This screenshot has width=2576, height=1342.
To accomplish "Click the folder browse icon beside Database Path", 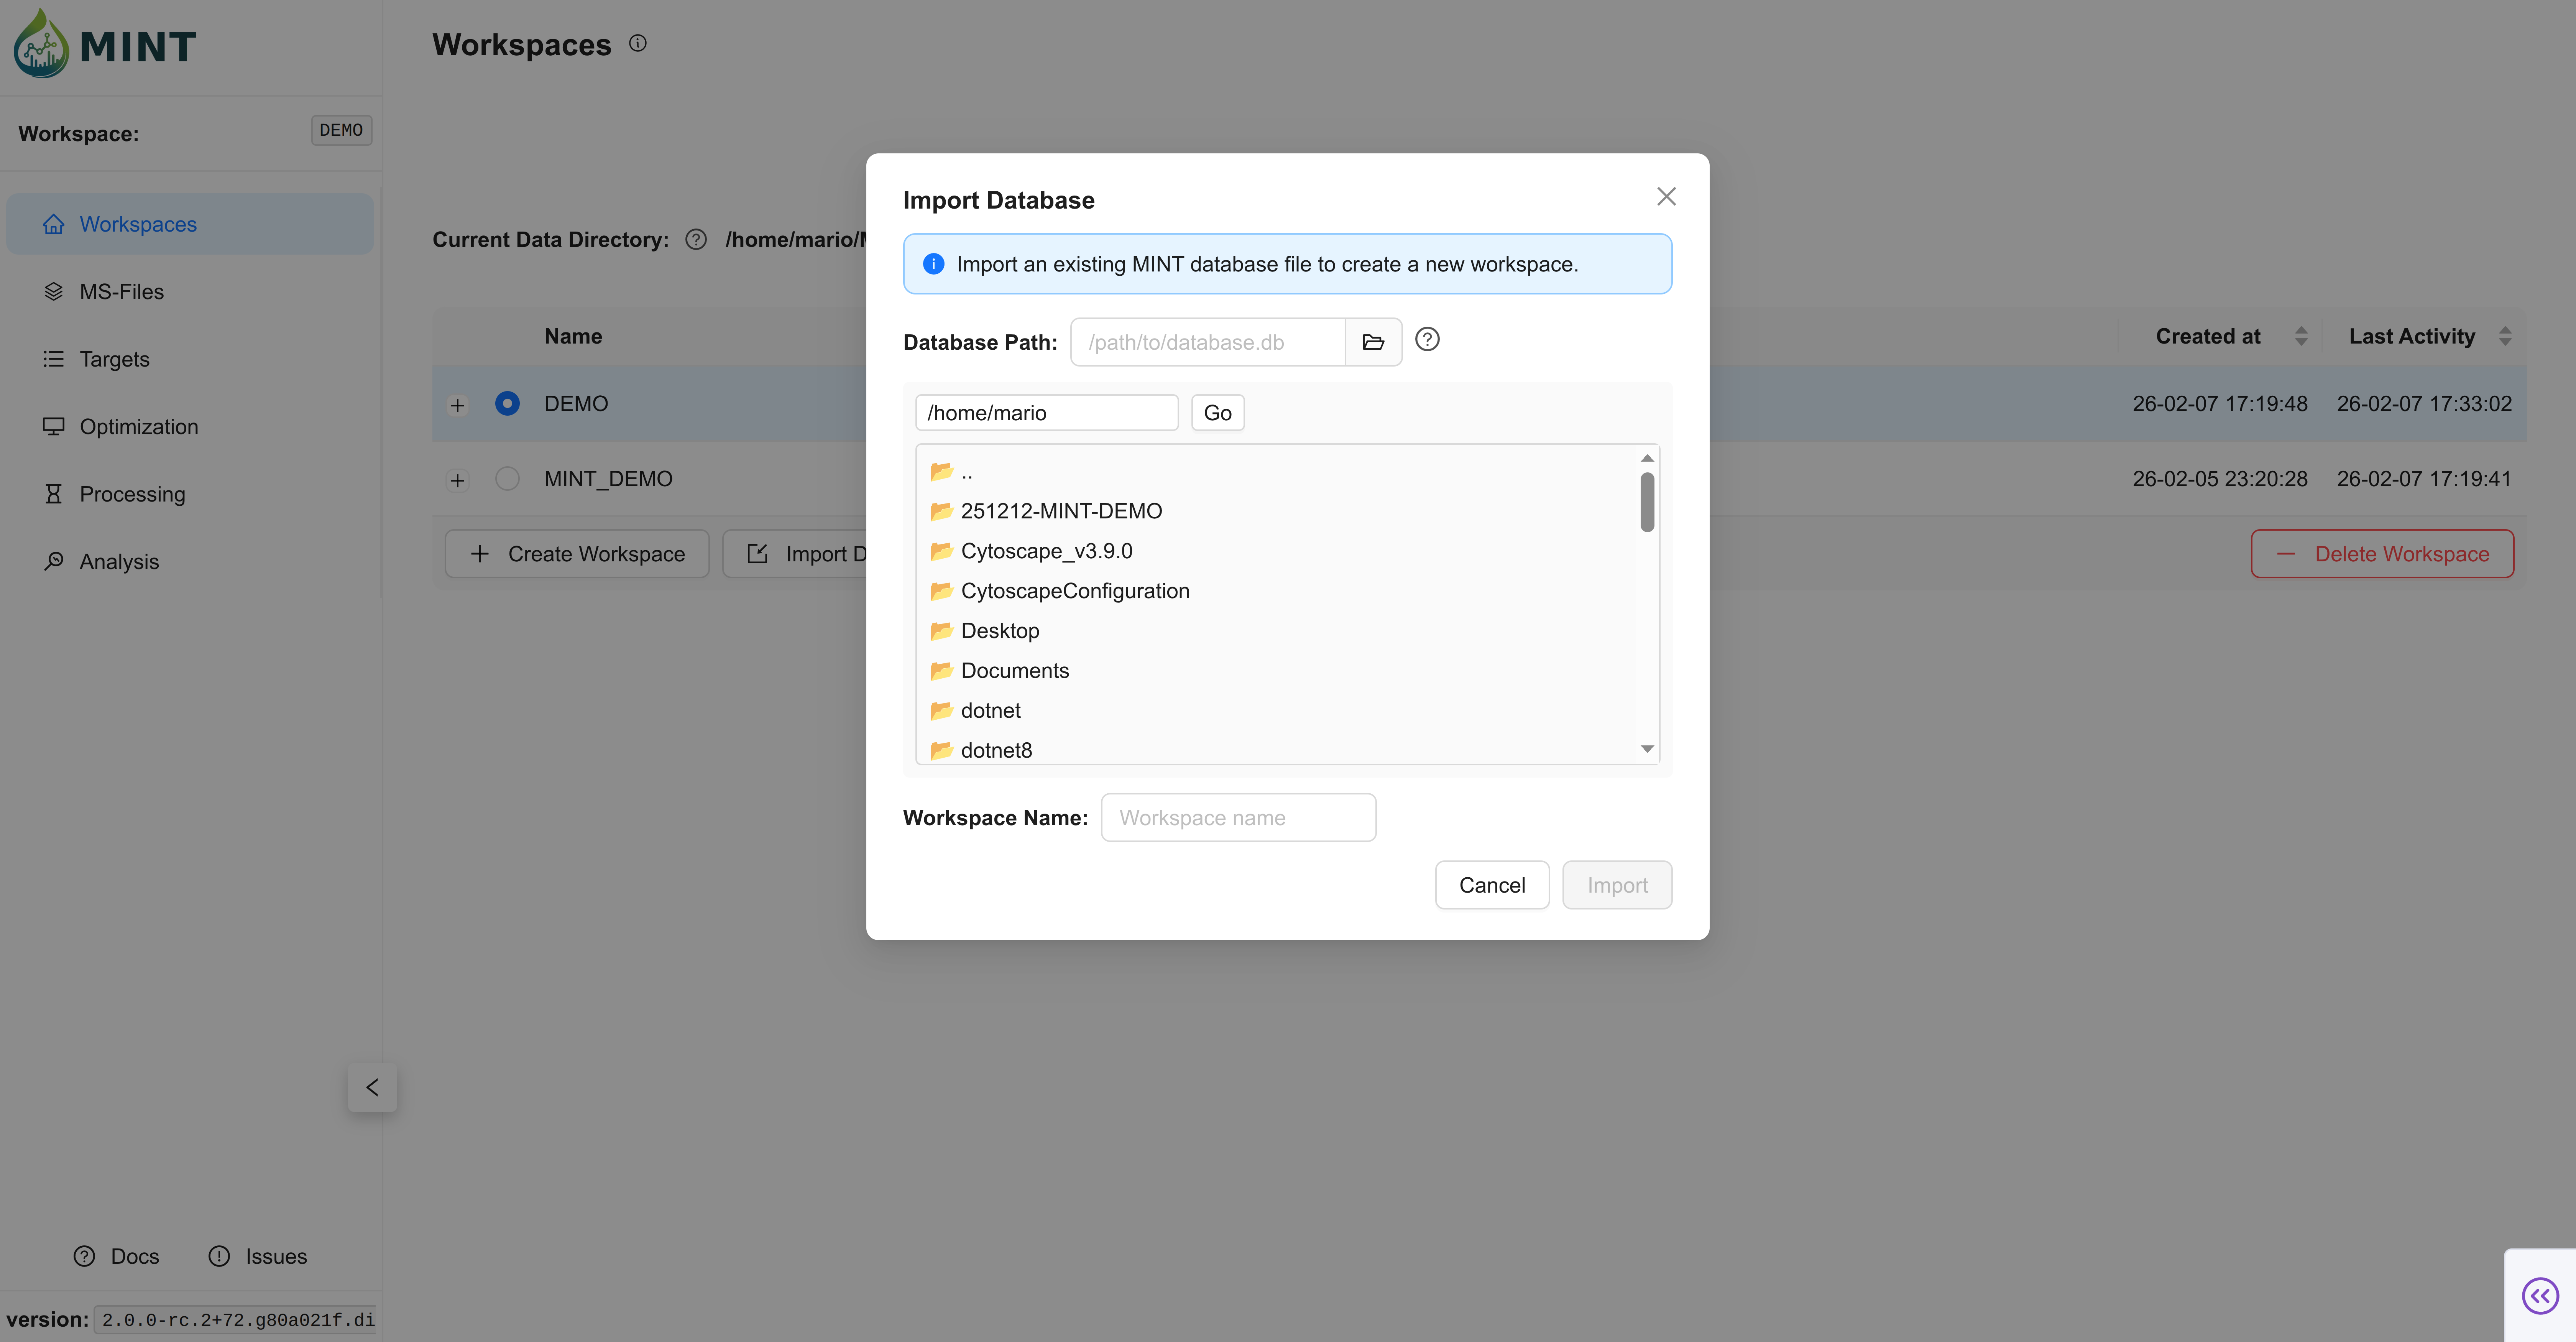I will point(1373,342).
